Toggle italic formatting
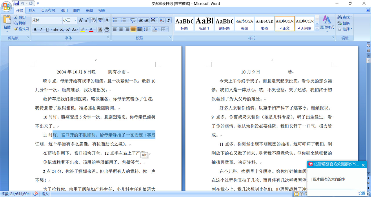The width and height of the screenshot is (371, 197). pyautogui.click(x=41, y=30)
